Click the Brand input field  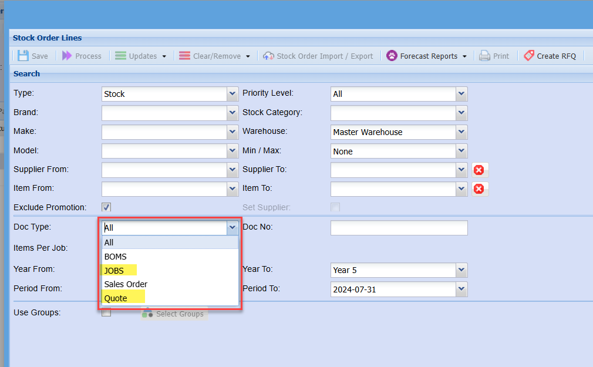click(164, 113)
